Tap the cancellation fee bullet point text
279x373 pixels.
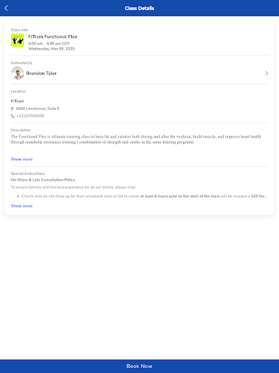point(145,196)
